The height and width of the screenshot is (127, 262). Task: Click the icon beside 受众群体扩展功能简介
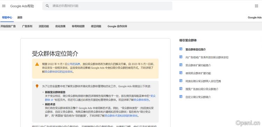pyautogui.click(x=181, y=65)
